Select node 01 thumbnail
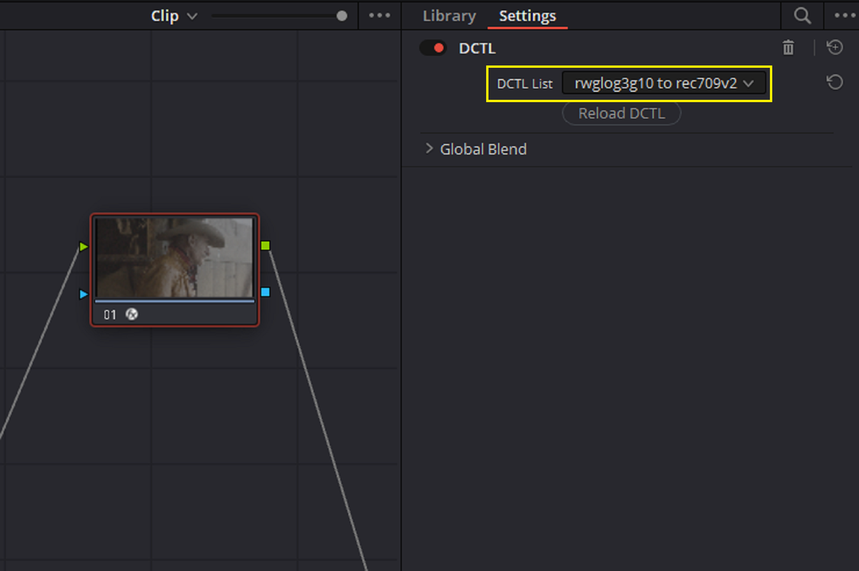 [175, 258]
